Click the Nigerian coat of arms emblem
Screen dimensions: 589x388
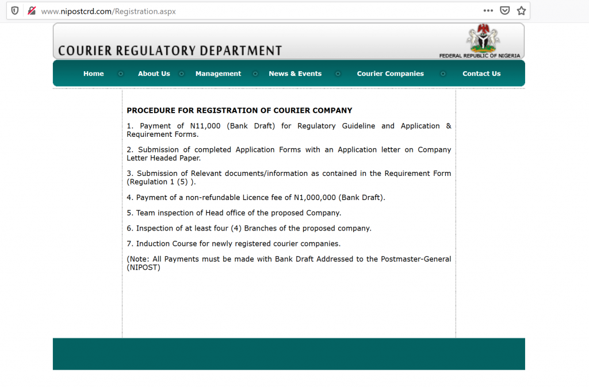pos(482,38)
